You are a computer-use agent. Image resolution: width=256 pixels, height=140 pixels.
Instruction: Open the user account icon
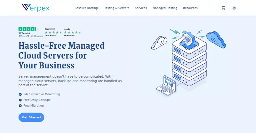[x=234, y=8]
